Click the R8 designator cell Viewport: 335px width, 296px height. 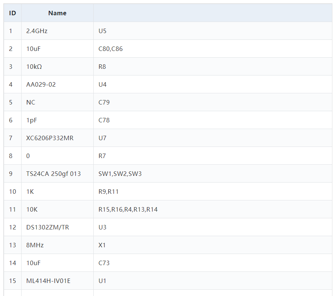coord(213,67)
